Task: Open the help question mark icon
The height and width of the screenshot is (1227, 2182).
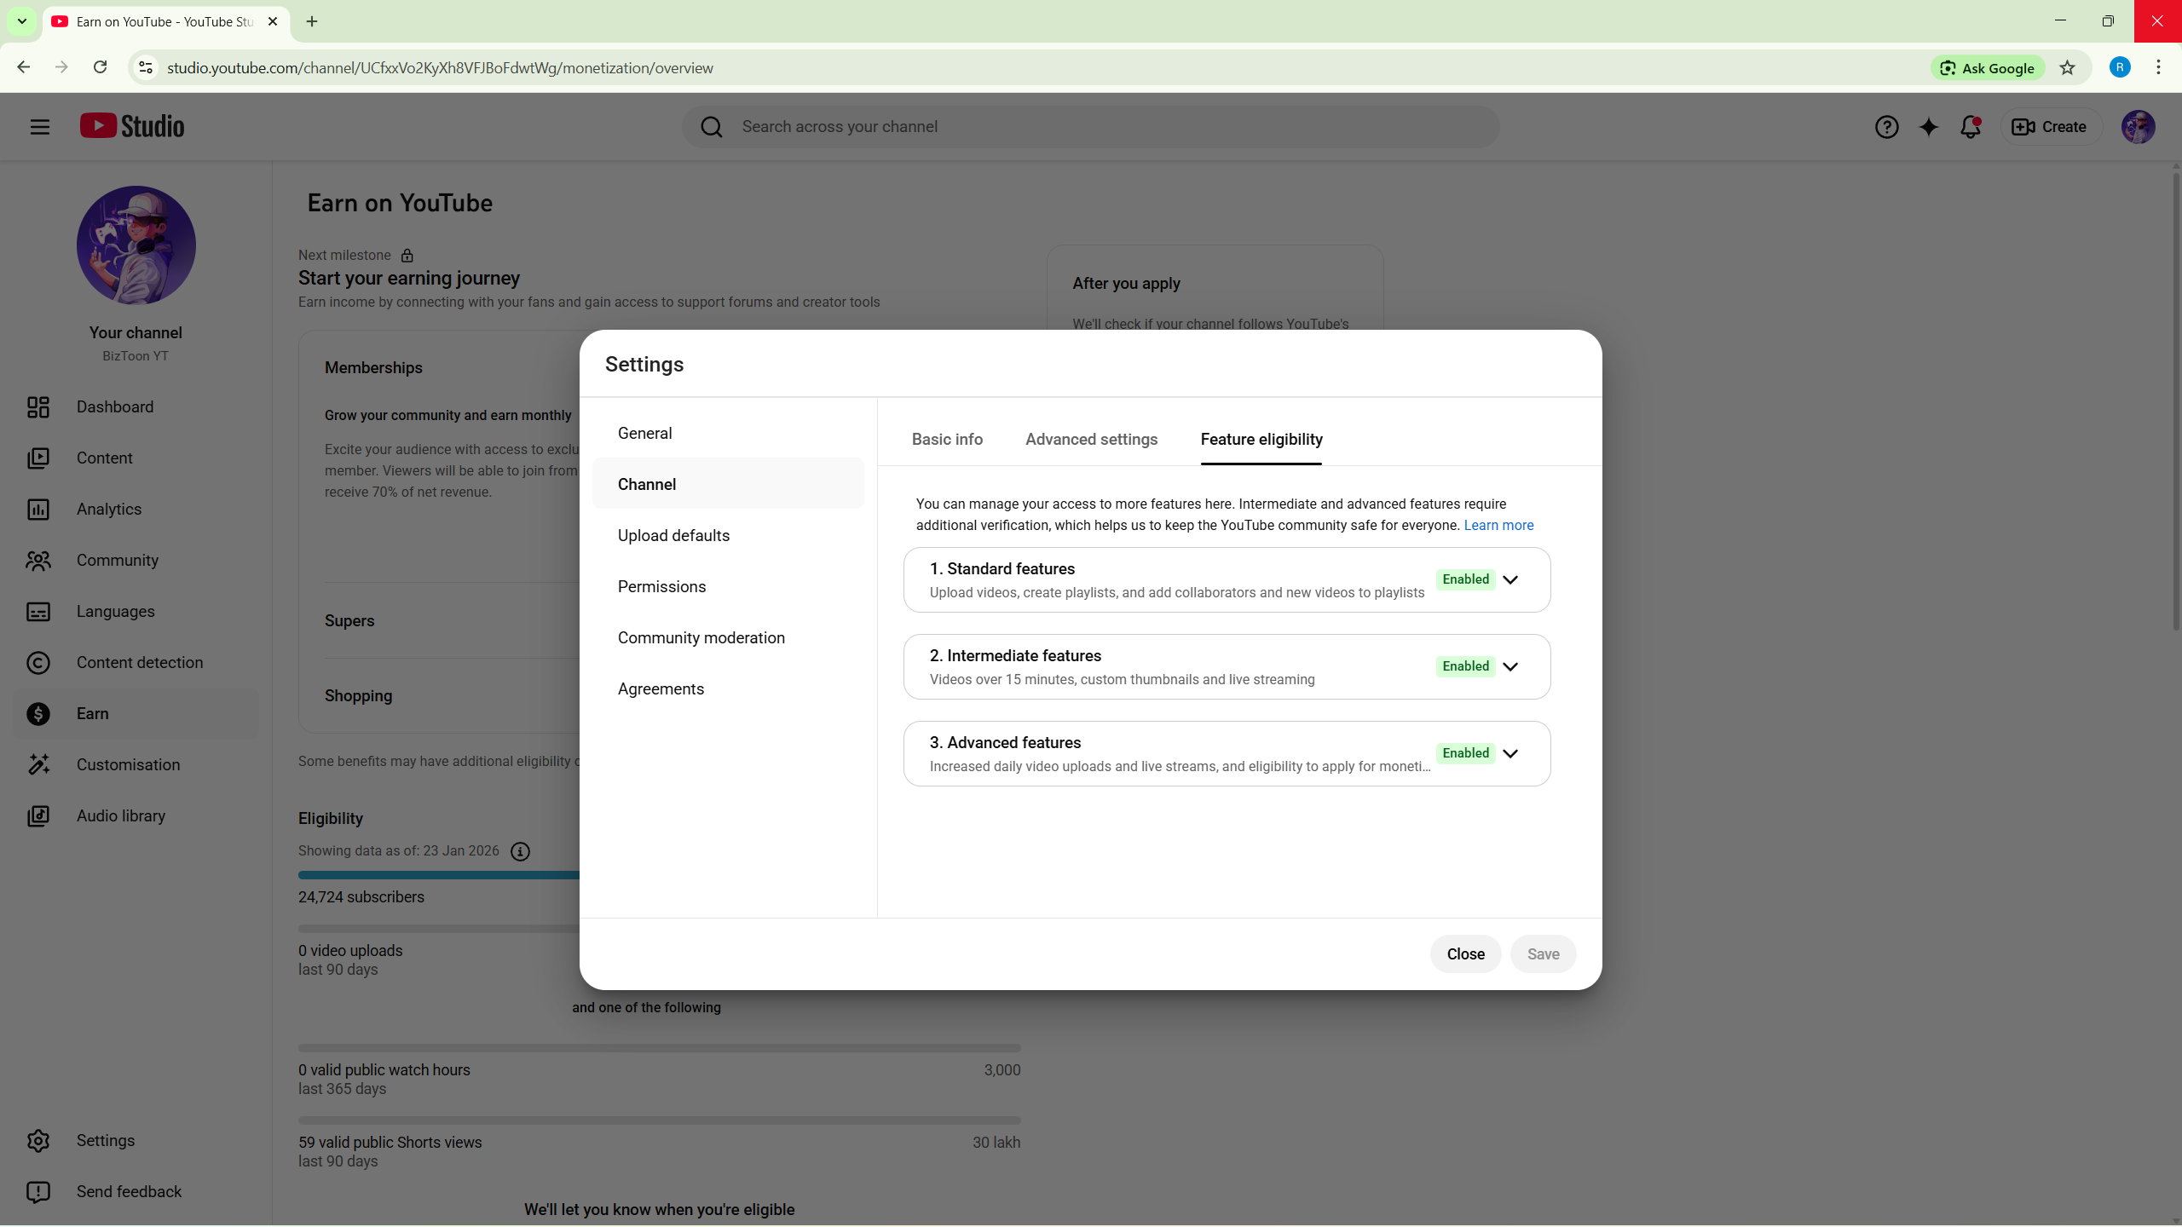Action: tap(1886, 127)
